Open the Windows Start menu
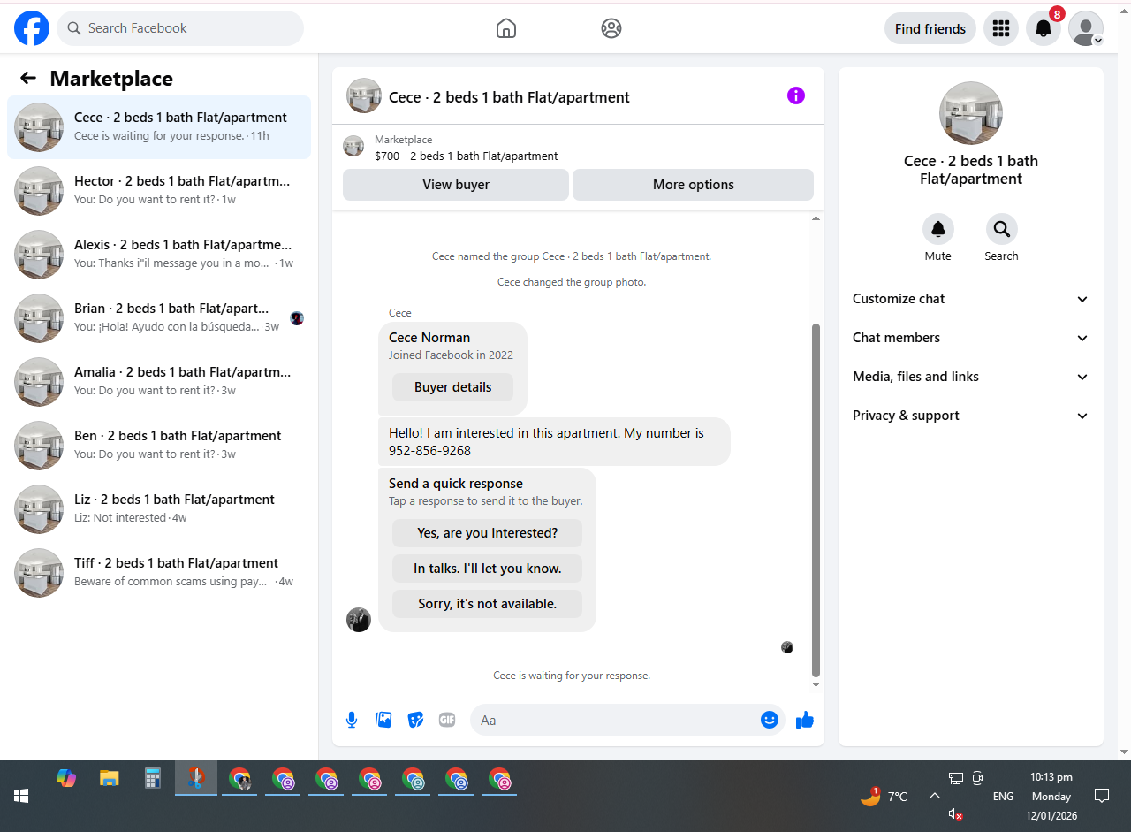The image size is (1131, 832). [21, 796]
